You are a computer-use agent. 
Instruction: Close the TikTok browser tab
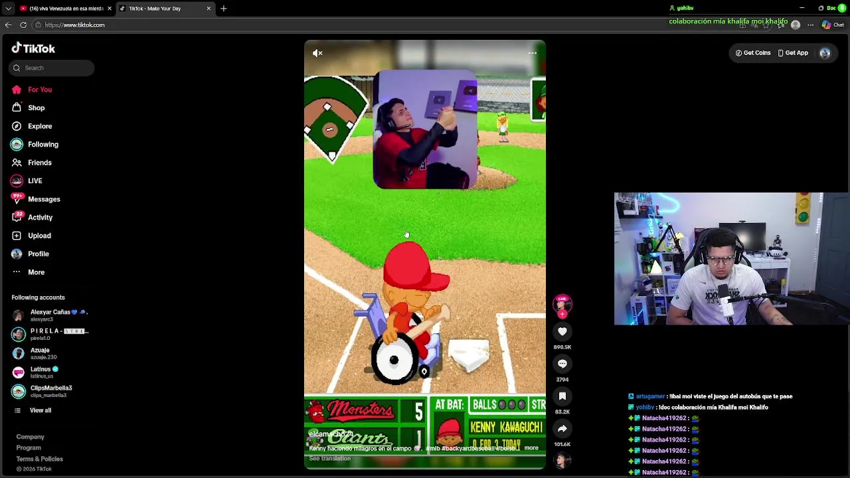[x=209, y=9]
